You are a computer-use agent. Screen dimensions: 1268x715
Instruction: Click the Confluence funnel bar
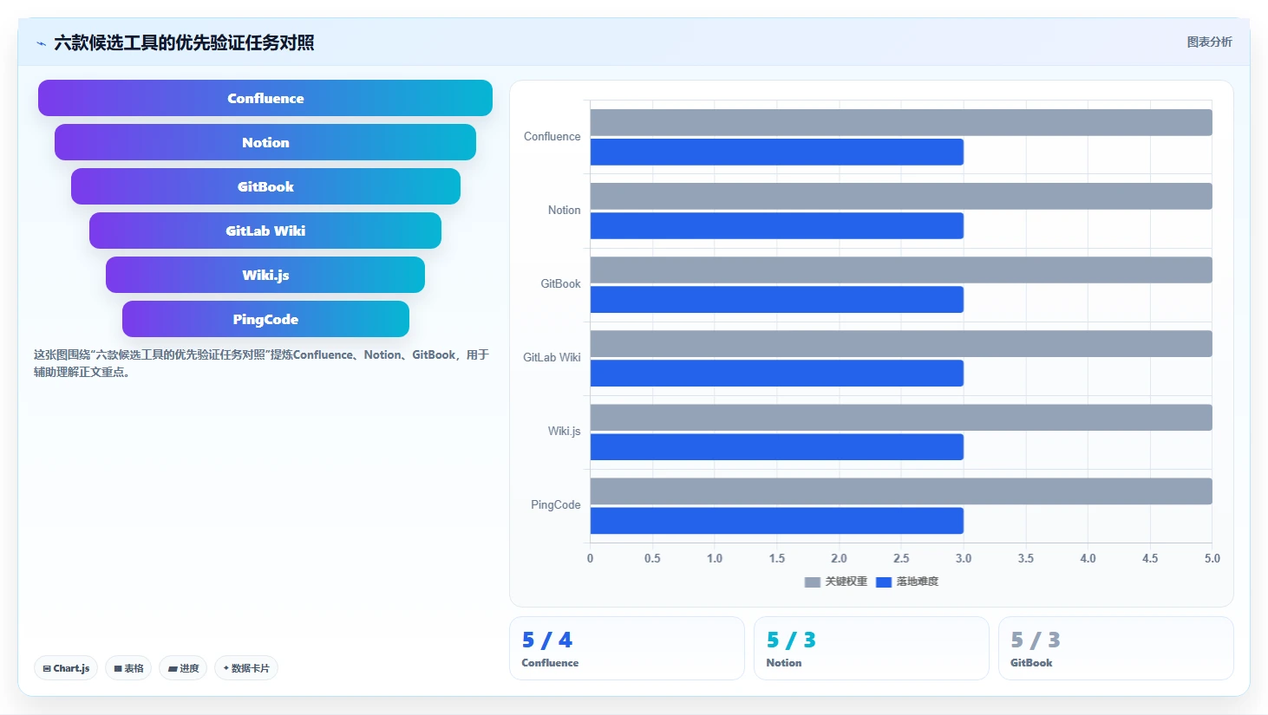click(265, 98)
